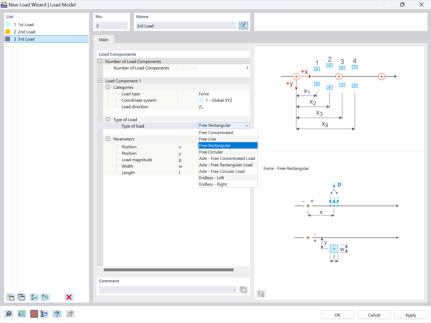
Task: Pick the highlighted Free Rectangular option
Action: coord(228,145)
